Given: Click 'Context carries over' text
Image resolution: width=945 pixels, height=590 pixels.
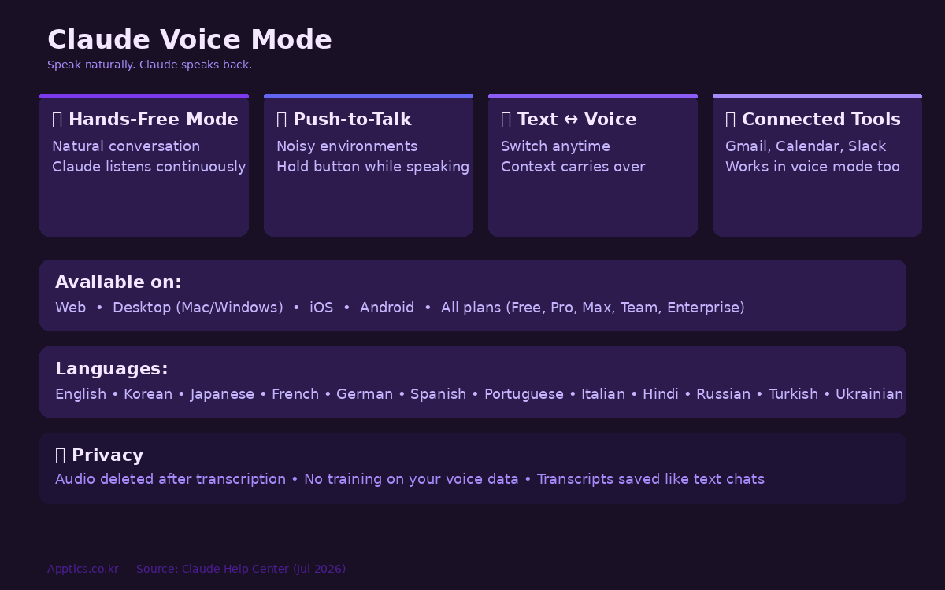Looking at the screenshot, I should pos(573,167).
